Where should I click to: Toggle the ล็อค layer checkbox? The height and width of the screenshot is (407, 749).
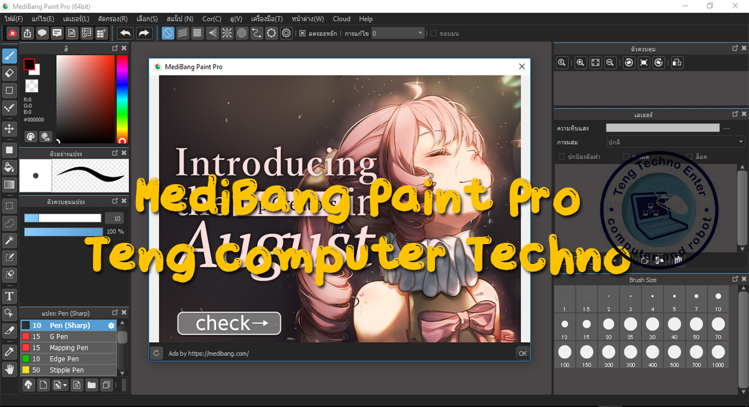click(690, 156)
